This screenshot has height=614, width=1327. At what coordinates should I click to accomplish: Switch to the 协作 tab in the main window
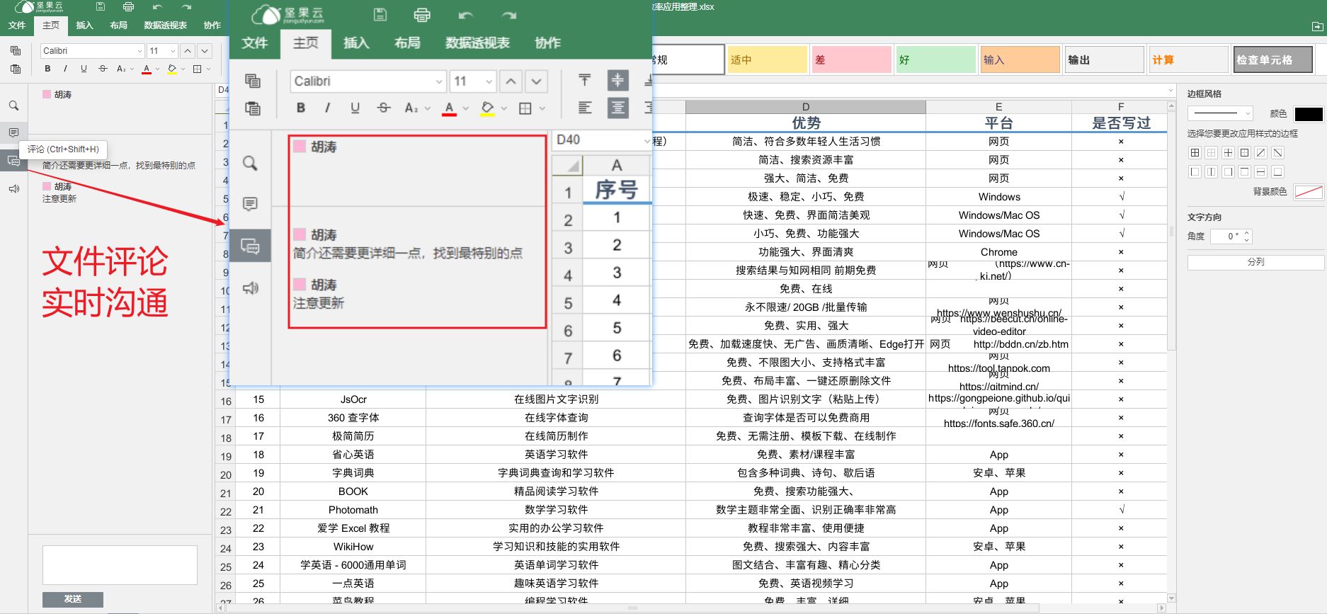212,25
